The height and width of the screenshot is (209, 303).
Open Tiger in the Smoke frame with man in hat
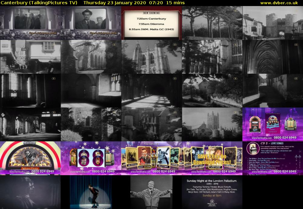click(91, 23)
